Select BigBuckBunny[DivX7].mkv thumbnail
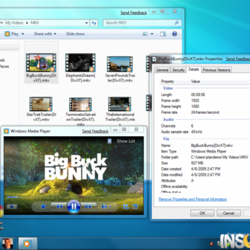The width and height of the screenshot is (250, 250). point(41,63)
